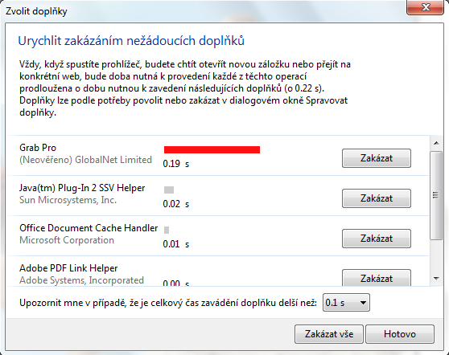Viewport: 449px width, 355px height.
Task: Click Sun Microsystems, Inc. publisher text
Action: point(68,200)
